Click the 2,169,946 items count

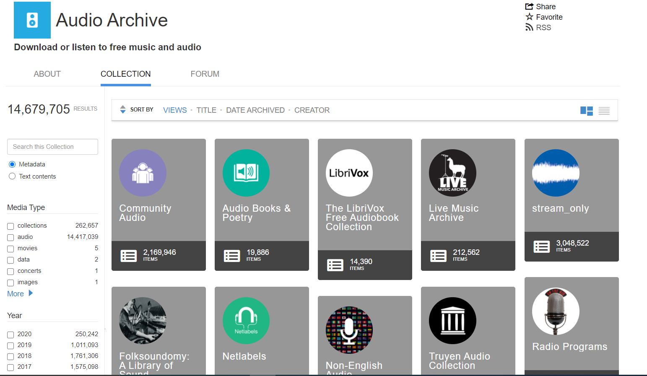click(x=159, y=252)
